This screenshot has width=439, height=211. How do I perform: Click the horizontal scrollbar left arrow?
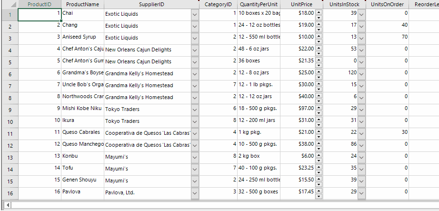[x=6, y=206]
